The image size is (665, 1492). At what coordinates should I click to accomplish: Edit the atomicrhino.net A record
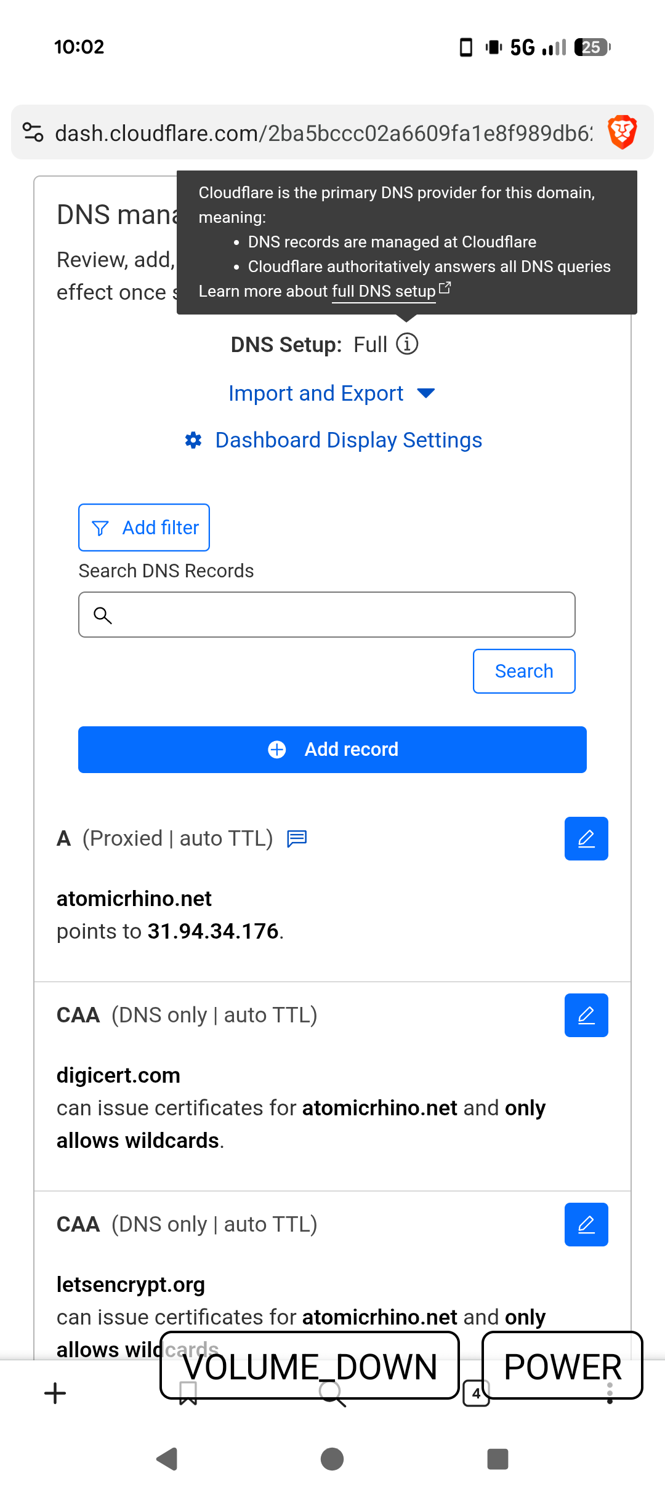coord(586,838)
